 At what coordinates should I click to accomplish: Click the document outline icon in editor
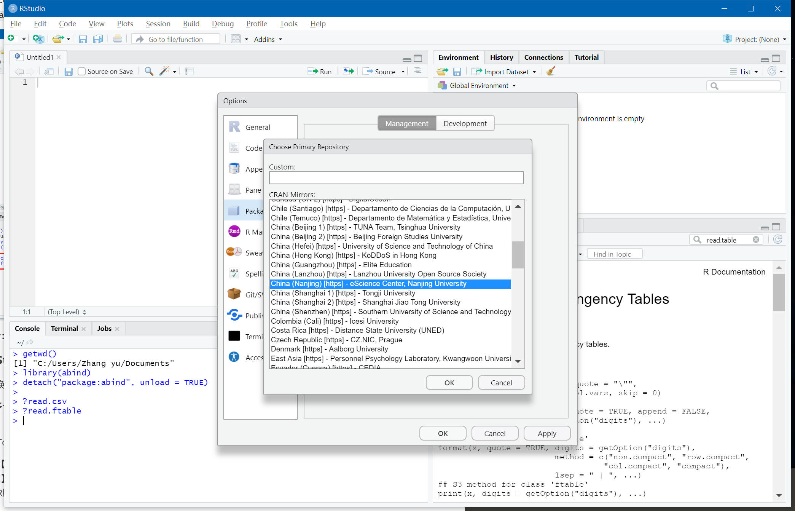point(418,71)
